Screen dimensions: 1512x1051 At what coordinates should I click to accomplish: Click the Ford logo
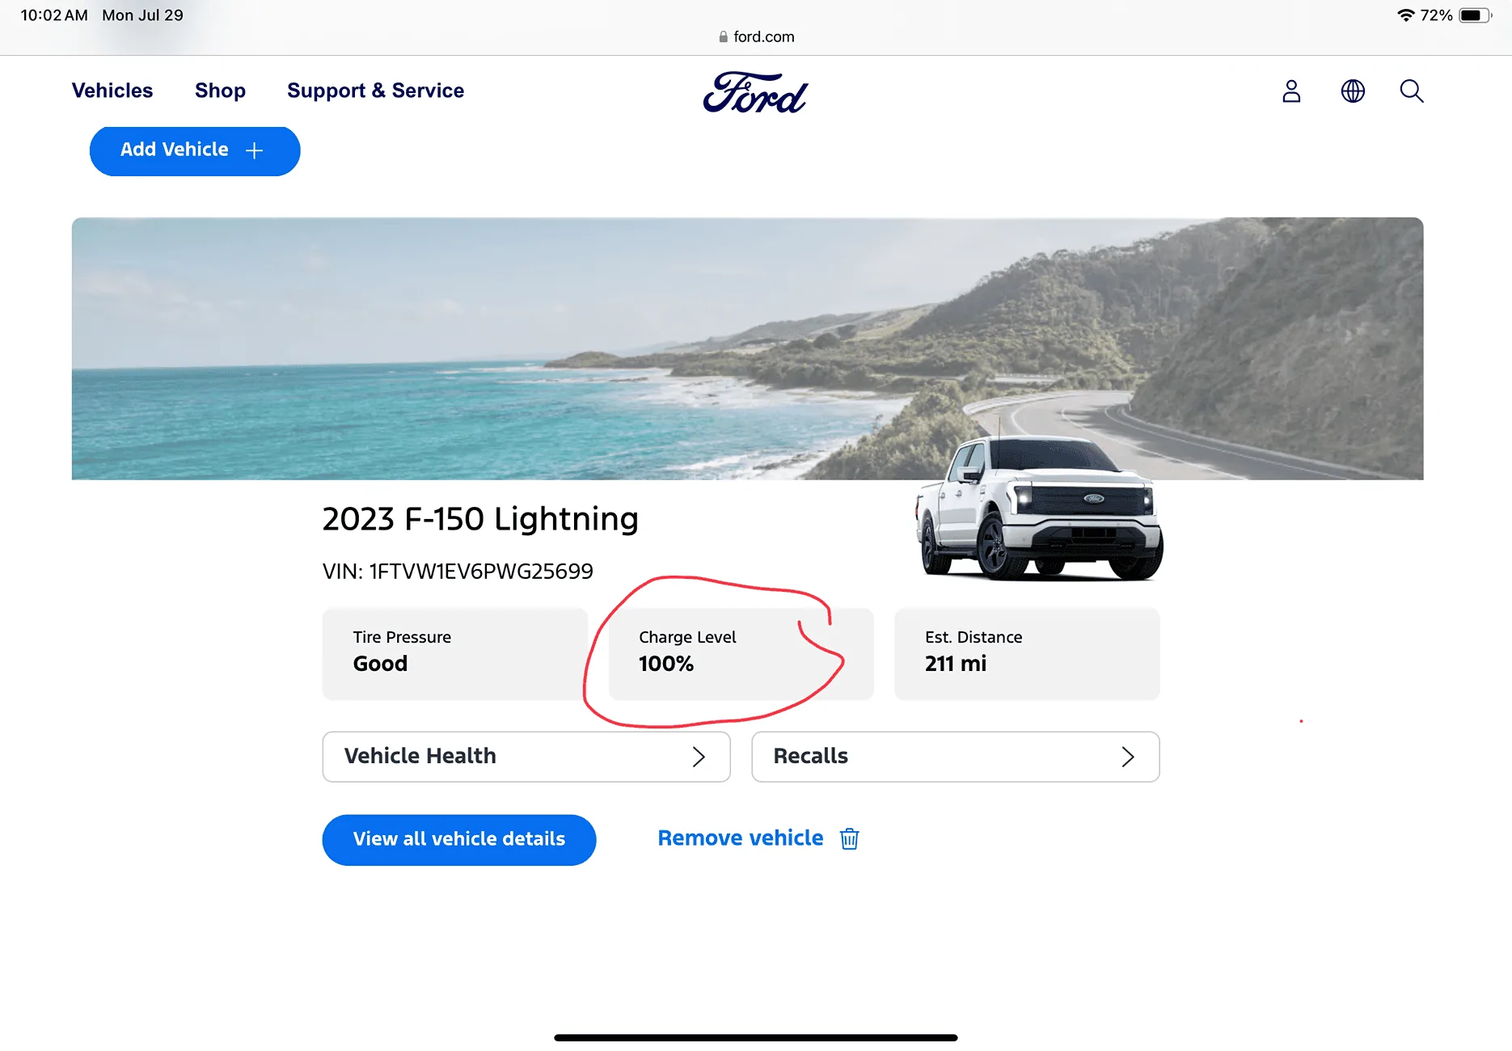click(x=755, y=92)
